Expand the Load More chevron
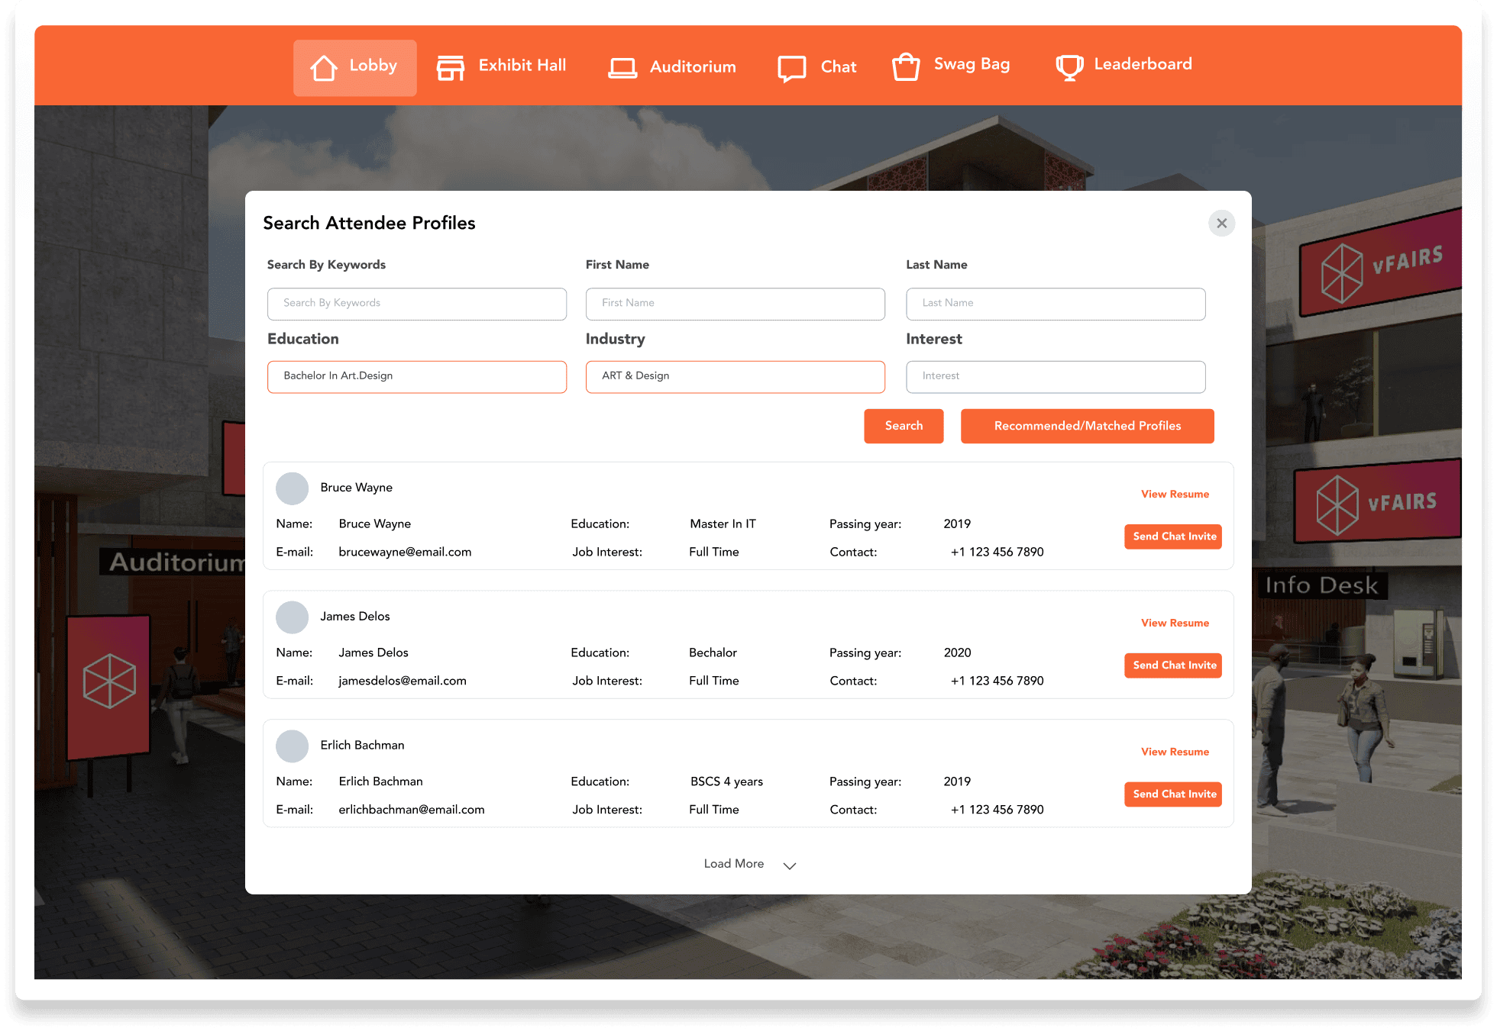This screenshot has width=1497, height=1031. [790, 865]
